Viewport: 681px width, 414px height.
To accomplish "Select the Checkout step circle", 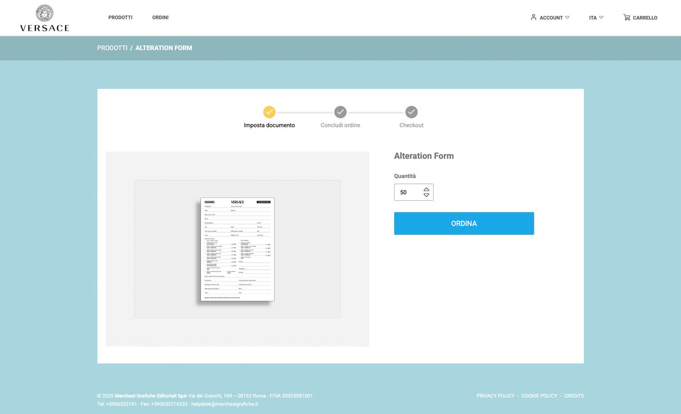I will point(411,112).
